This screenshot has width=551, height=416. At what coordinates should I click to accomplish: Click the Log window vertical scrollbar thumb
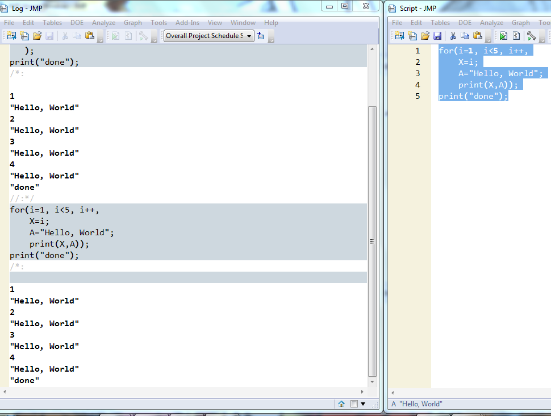pyautogui.click(x=372, y=241)
